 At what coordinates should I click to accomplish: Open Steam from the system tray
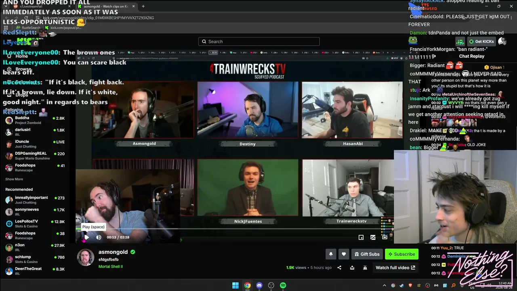point(401,286)
